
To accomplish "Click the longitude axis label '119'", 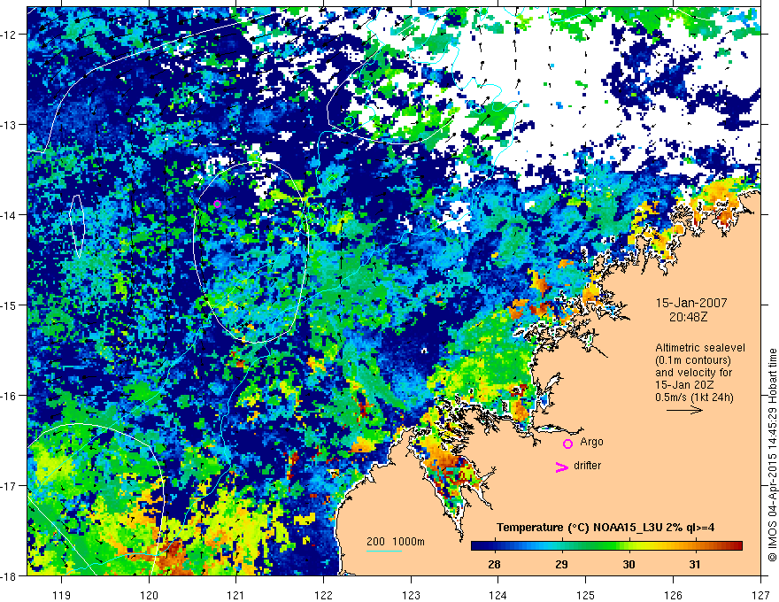I will pyautogui.click(x=62, y=596).
